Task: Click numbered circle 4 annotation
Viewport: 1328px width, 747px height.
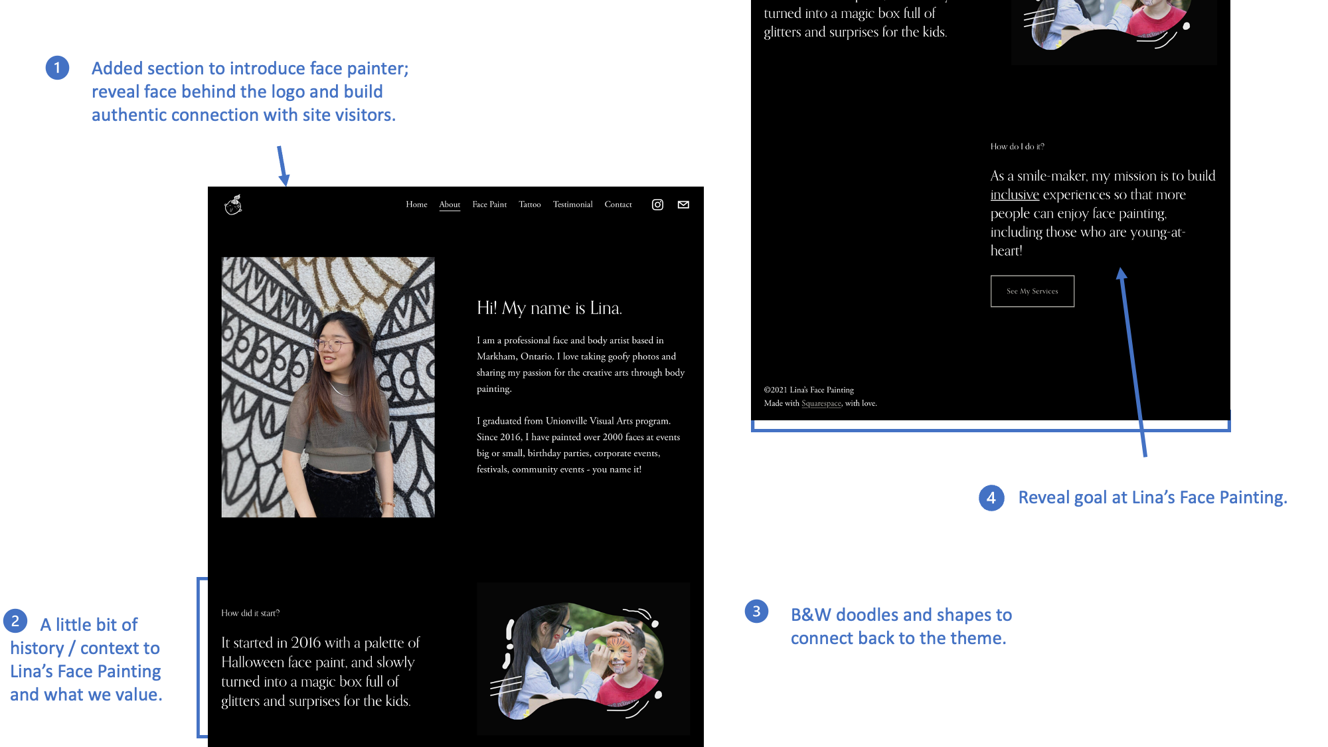Action: click(991, 497)
